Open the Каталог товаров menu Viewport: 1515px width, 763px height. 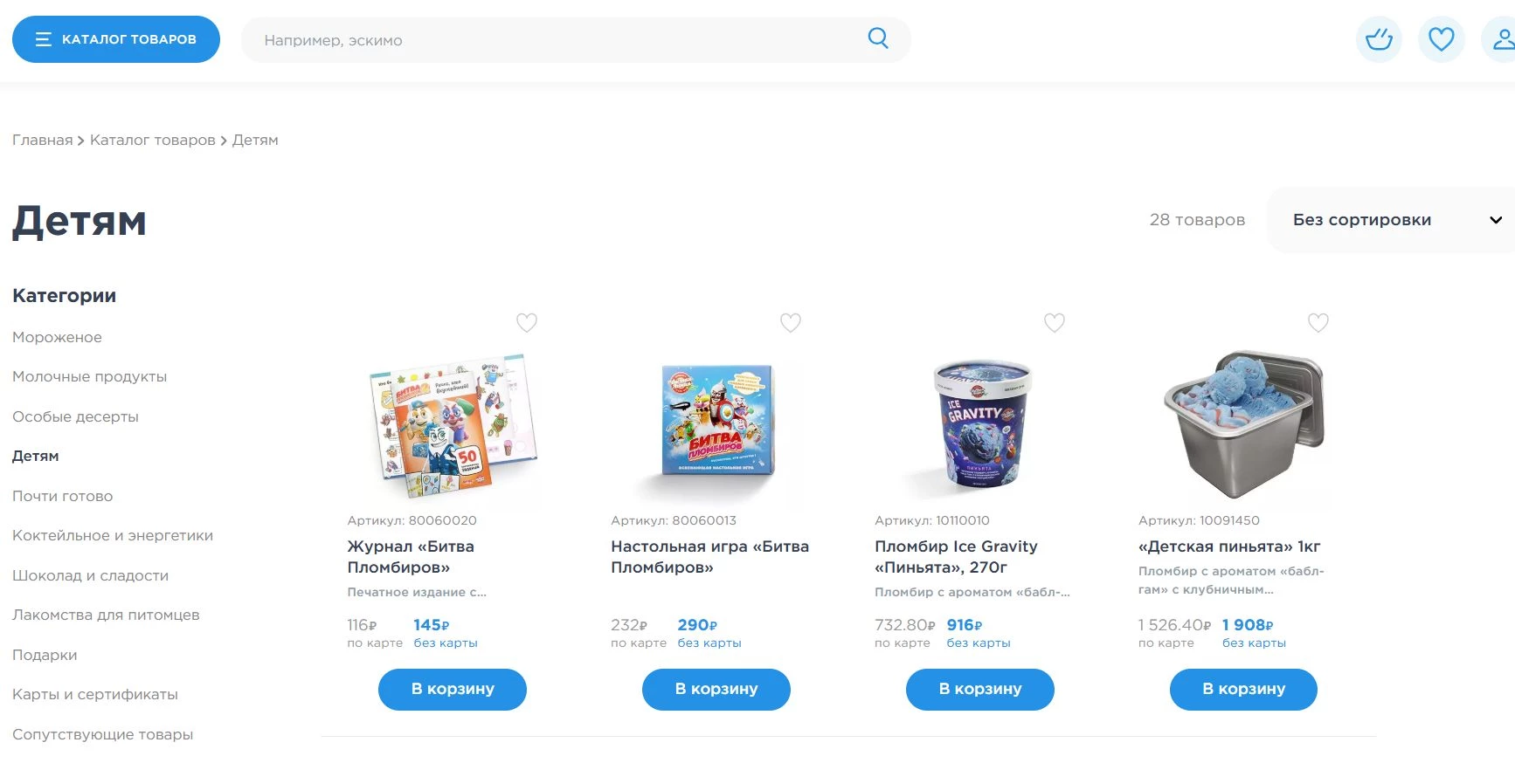116,39
